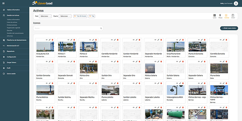Delete the Carretilla Donostia asset

click(226, 40)
